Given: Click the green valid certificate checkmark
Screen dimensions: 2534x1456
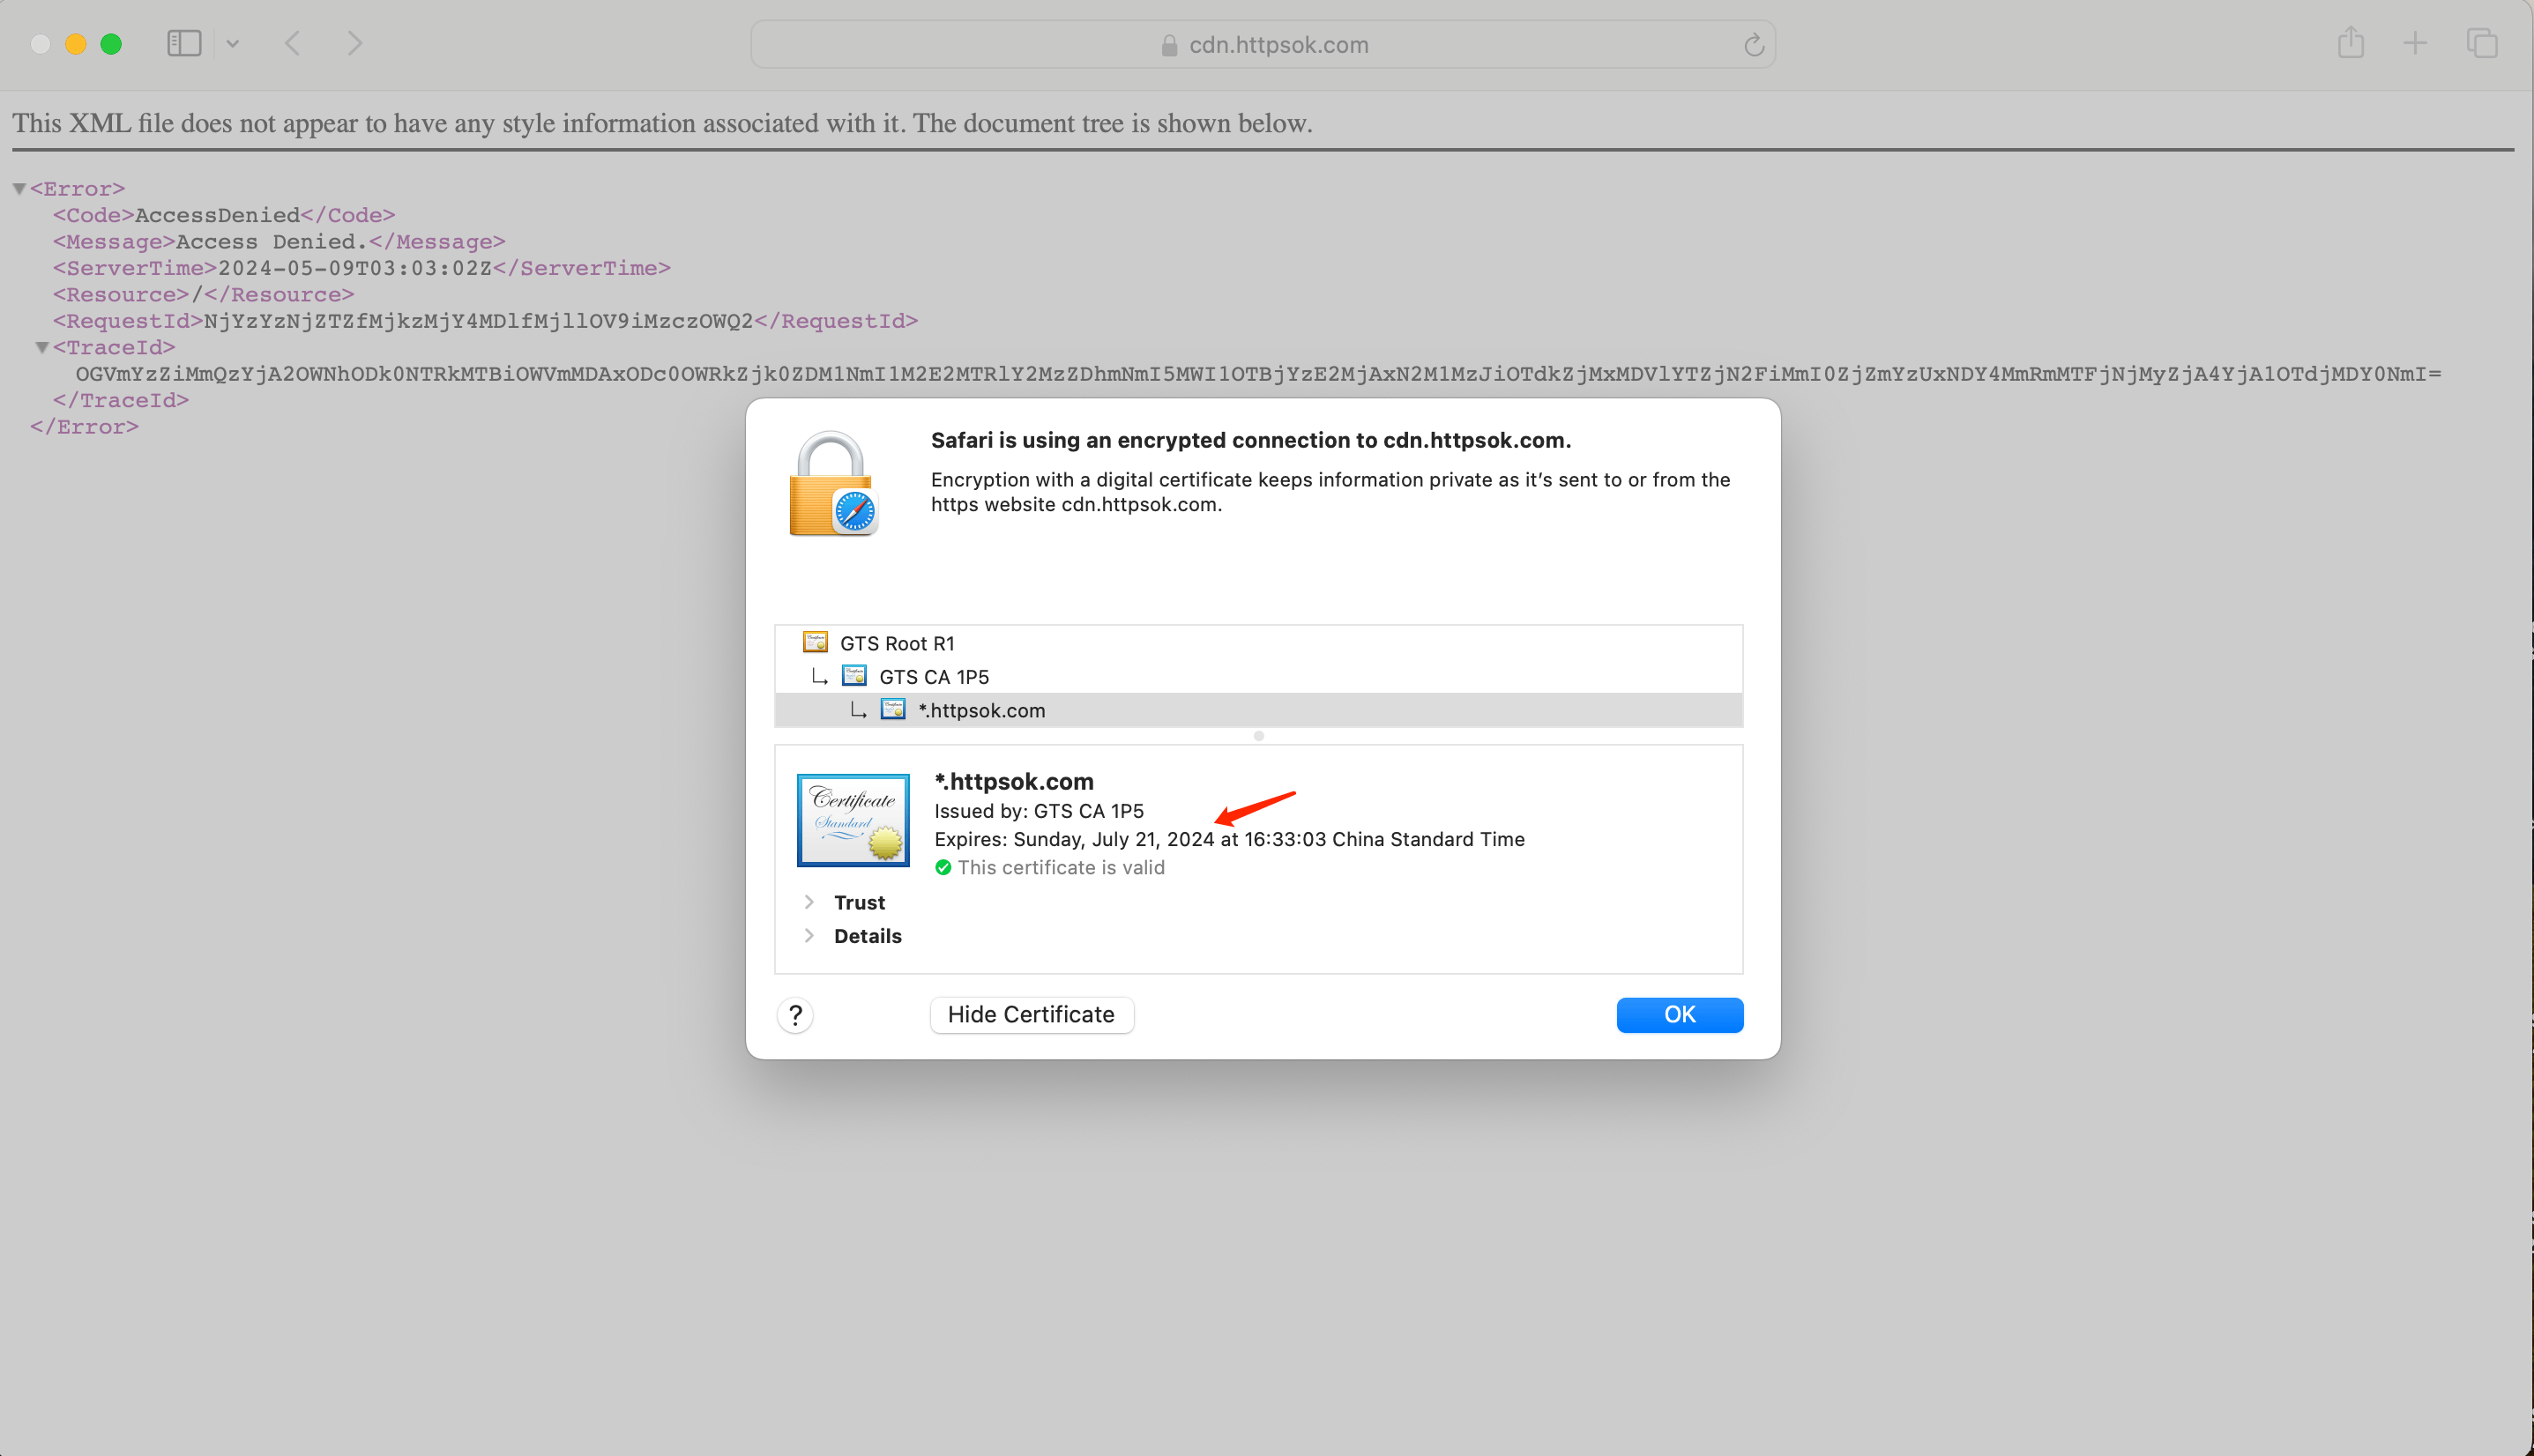Looking at the screenshot, I should pyautogui.click(x=944, y=868).
